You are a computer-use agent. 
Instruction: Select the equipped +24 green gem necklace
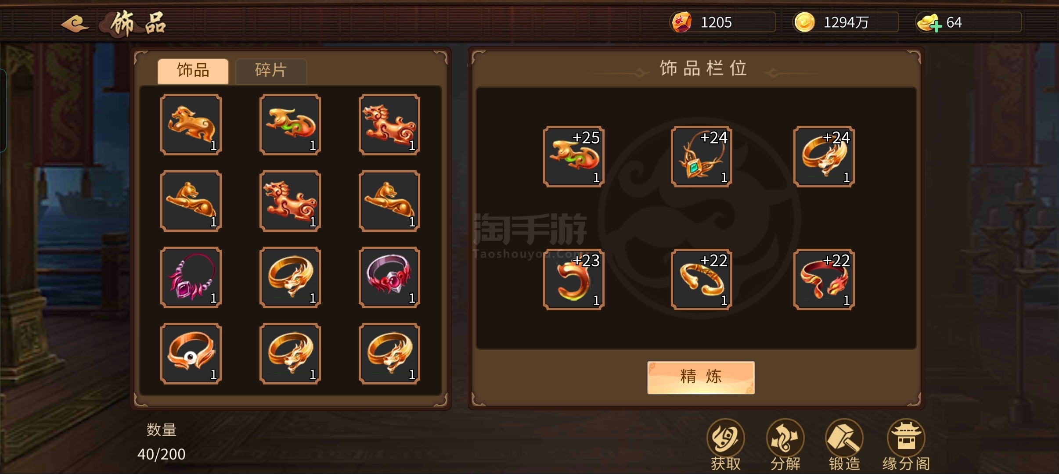pos(701,157)
